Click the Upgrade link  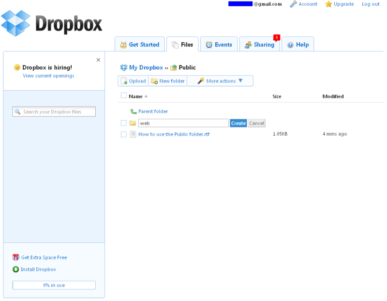pyautogui.click(x=344, y=4)
